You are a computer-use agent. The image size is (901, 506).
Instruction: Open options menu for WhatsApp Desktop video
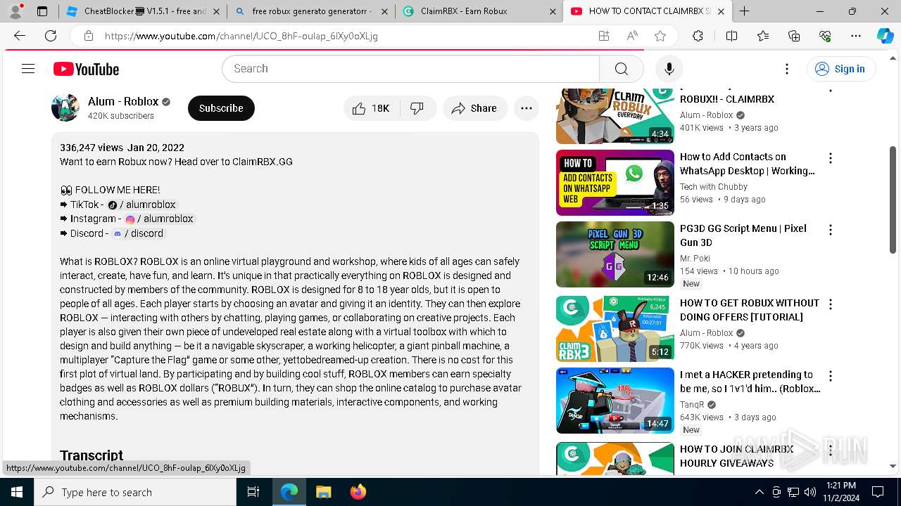tap(831, 158)
